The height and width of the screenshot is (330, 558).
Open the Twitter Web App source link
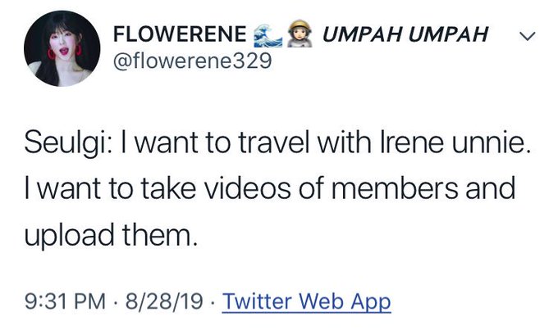pyautogui.click(x=306, y=301)
